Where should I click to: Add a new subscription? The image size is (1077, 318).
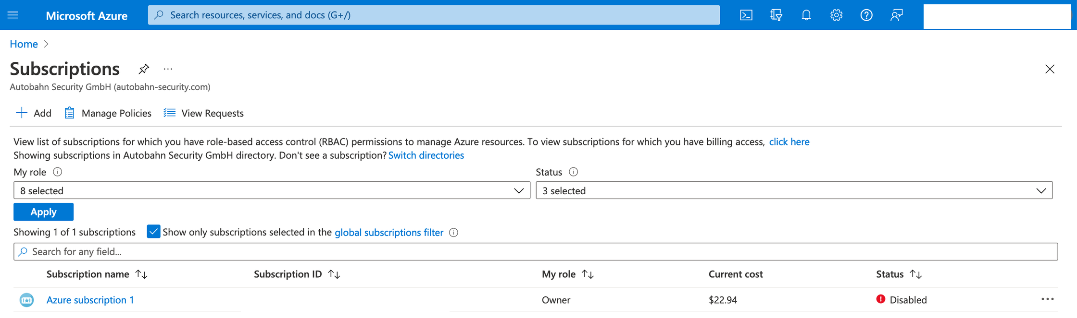click(x=34, y=113)
